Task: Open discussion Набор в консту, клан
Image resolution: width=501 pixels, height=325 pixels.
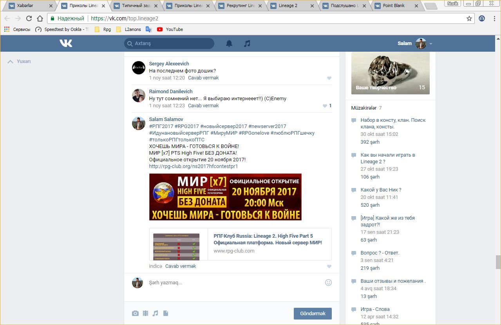Action: click(393, 123)
